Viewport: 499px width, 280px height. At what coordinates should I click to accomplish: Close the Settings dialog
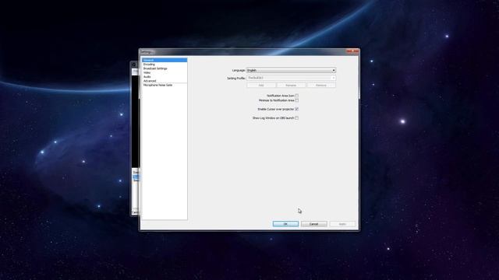(352, 51)
